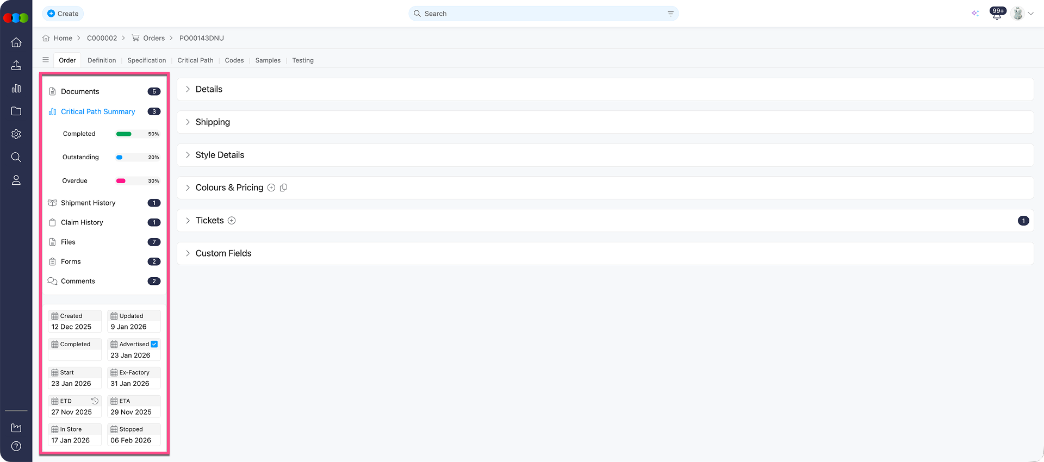The image size is (1044, 462).
Task: Switch to the Critical Path tab
Action: click(x=195, y=60)
